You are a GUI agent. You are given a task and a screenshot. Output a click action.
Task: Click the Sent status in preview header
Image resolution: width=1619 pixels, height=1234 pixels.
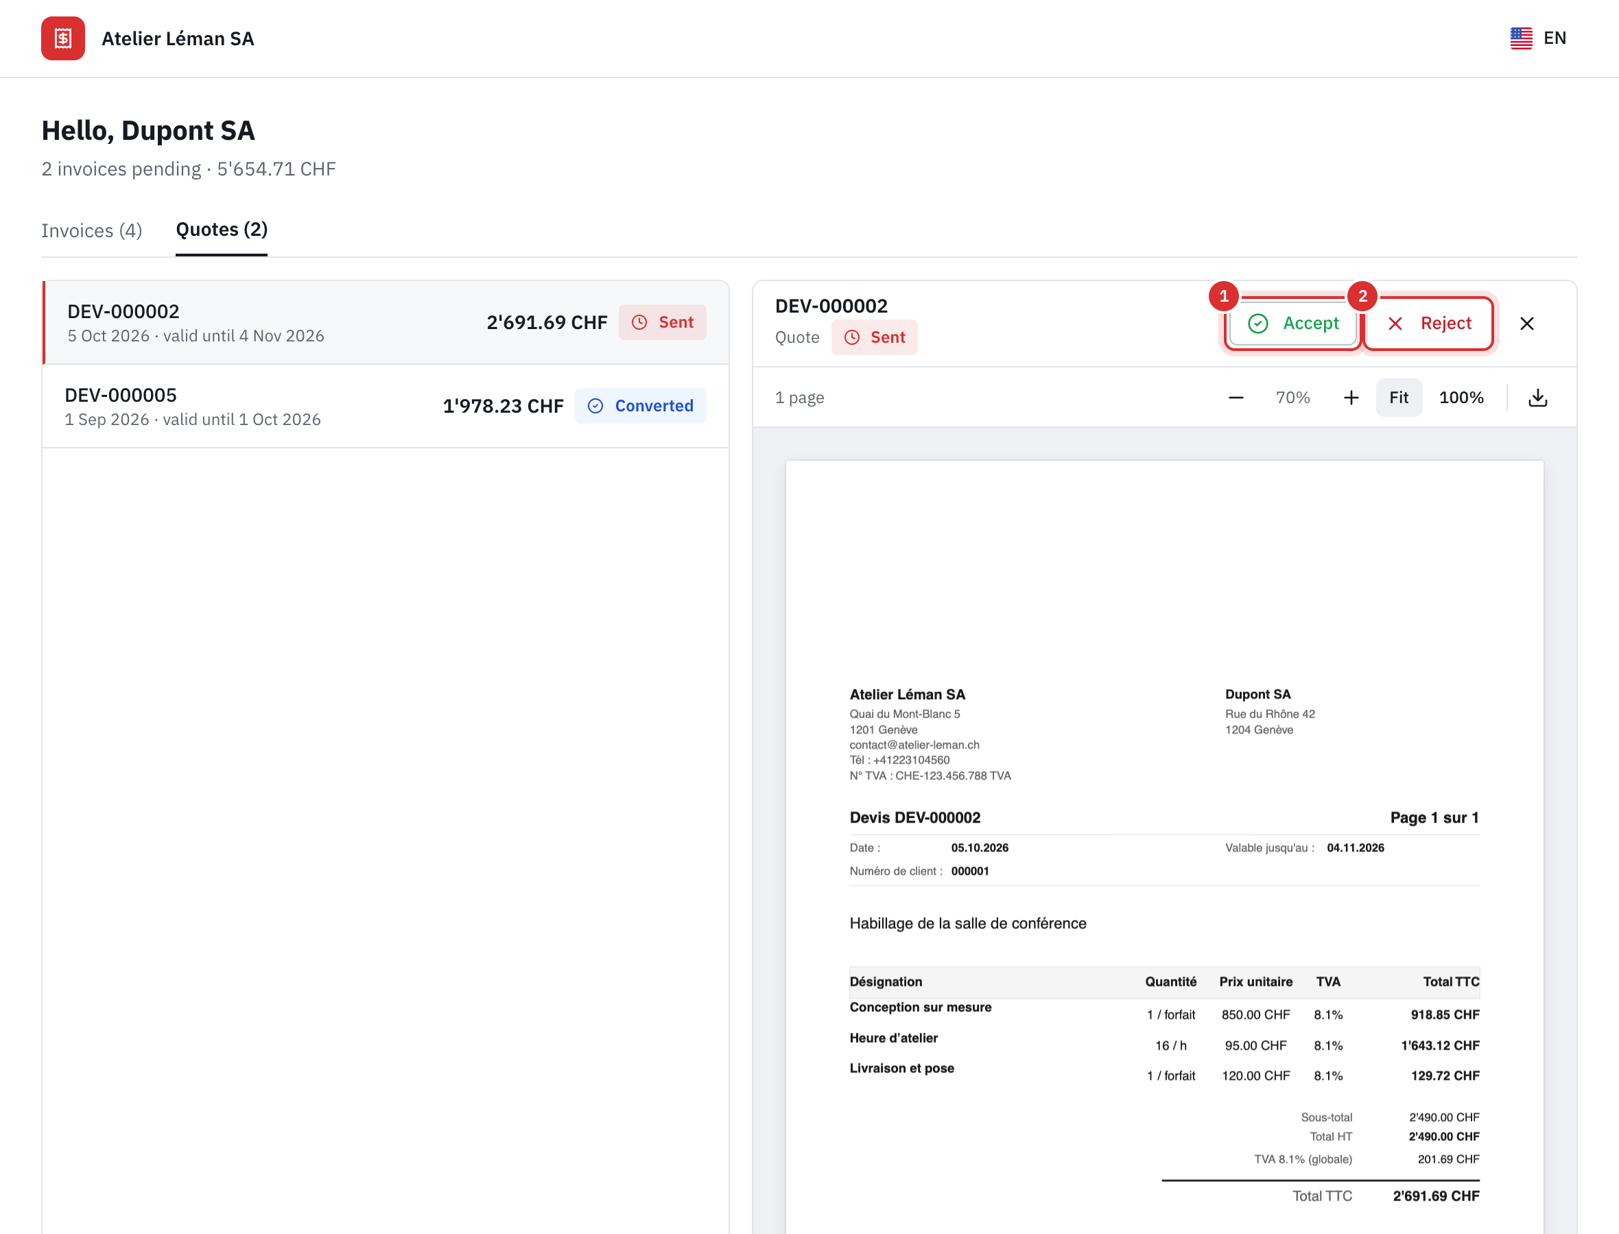(875, 337)
